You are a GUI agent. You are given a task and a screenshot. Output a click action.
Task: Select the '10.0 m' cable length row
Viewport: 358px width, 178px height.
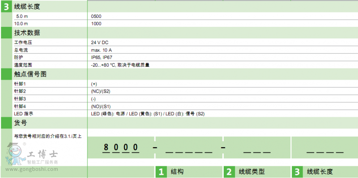tap(21, 24)
